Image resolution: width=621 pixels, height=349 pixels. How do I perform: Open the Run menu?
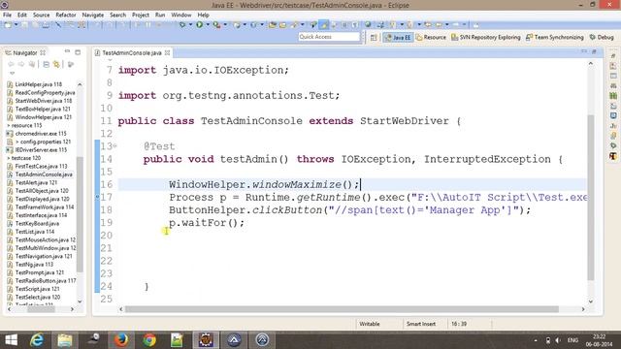tap(160, 15)
